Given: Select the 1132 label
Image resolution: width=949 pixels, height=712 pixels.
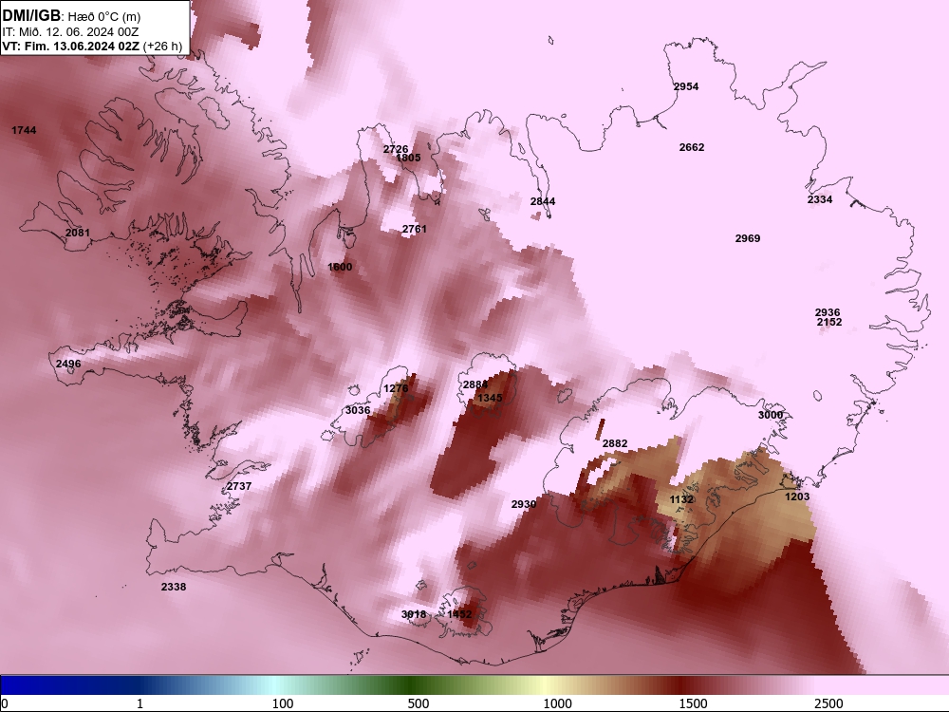Looking at the screenshot, I should pyautogui.click(x=681, y=499).
